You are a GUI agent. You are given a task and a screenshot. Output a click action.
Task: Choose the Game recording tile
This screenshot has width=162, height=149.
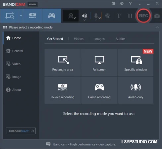point(99,90)
